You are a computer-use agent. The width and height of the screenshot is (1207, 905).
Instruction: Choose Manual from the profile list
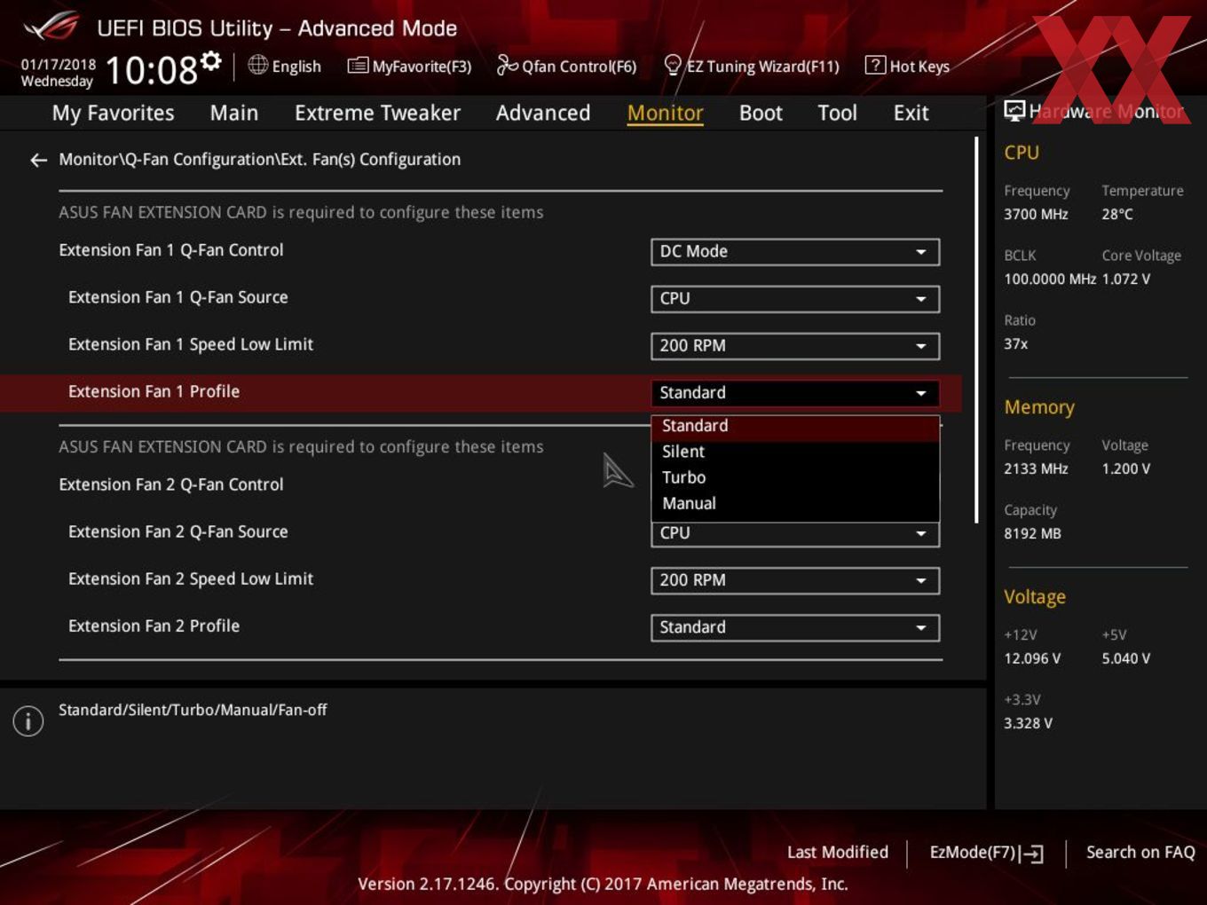795,504
